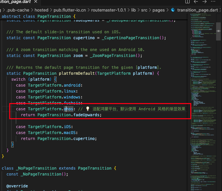Click the highlighted closing switch bracket

pos(13,145)
